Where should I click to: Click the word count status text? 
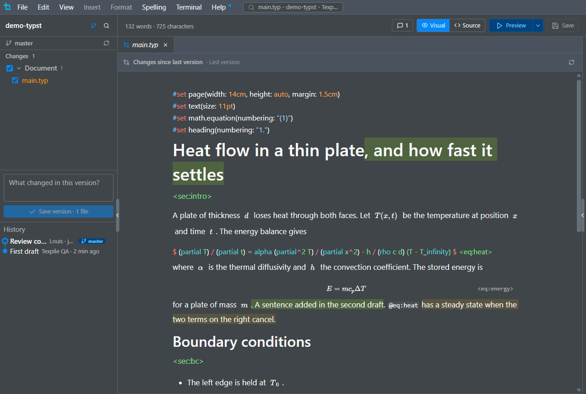[x=159, y=26]
